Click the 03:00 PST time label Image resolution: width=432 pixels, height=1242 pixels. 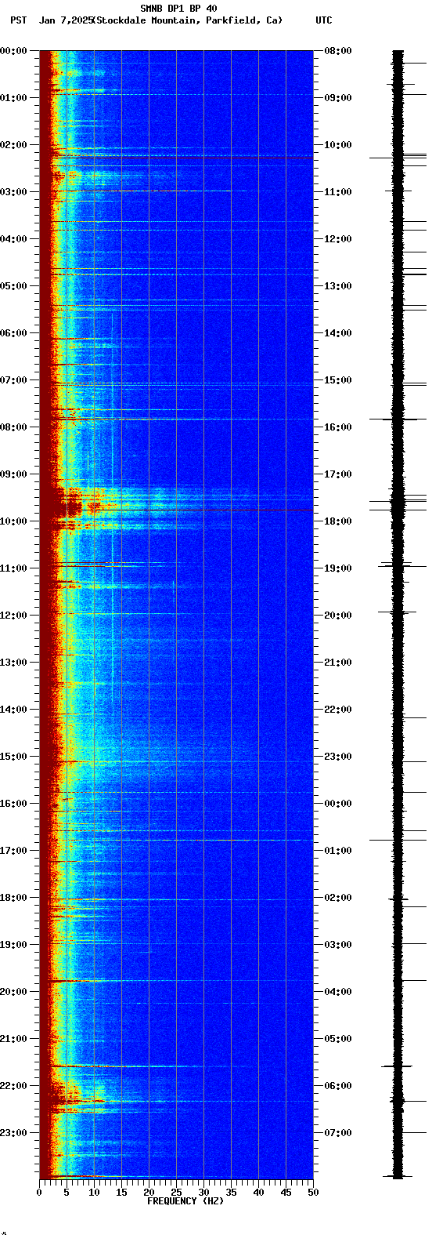click(13, 192)
